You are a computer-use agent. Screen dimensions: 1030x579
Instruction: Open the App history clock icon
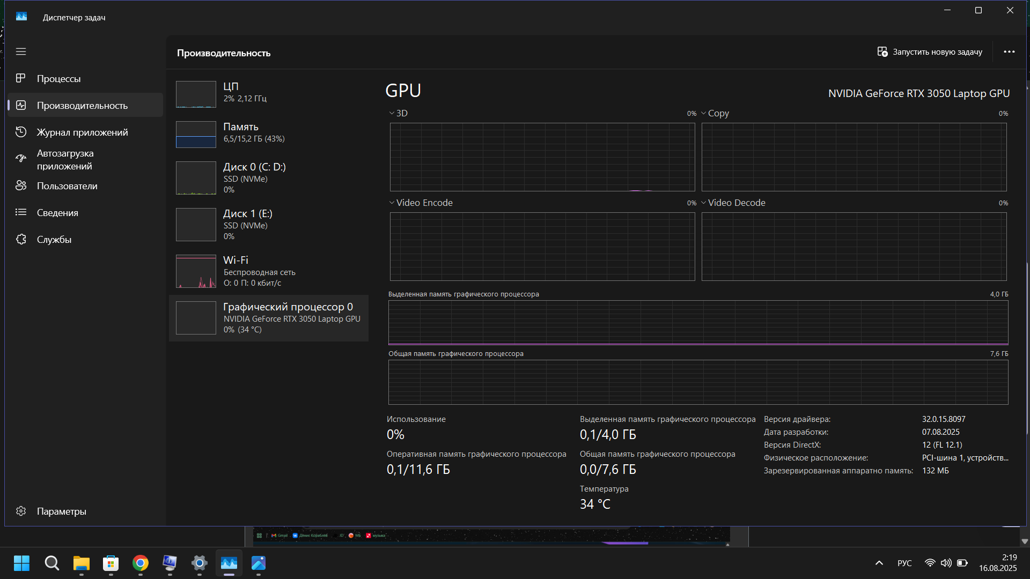point(21,132)
